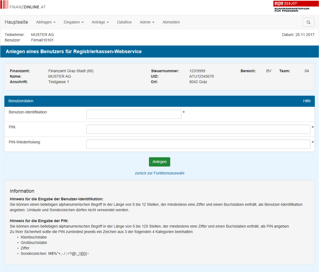
Task: Log out via Abmelden
Action: pyautogui.click(x=171, y=22)
